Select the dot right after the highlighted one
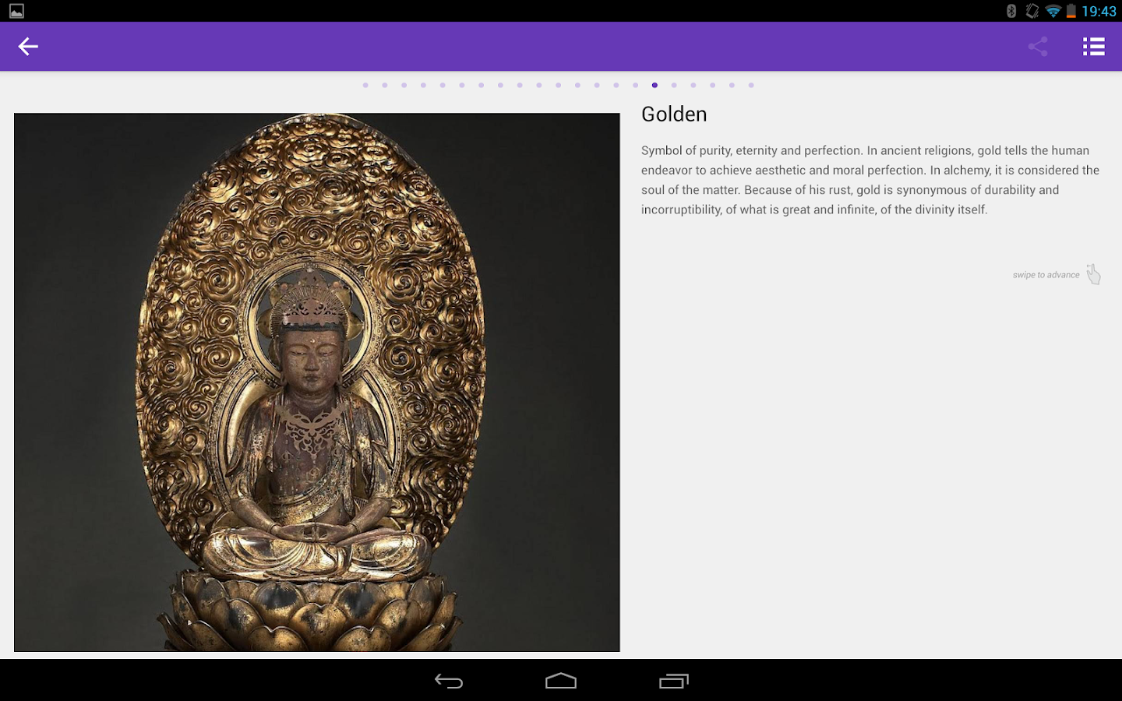1122x701 pixels. (x=674, y=85)
